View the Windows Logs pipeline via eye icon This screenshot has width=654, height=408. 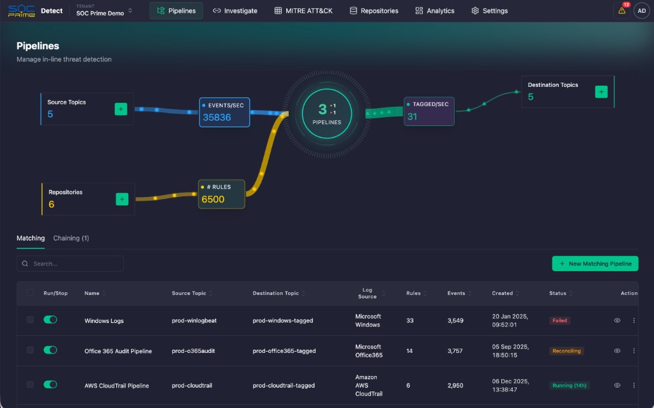click(x=617, y=320)
